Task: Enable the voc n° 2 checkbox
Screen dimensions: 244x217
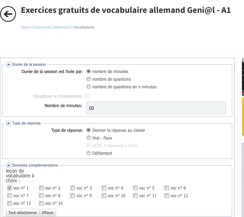Action: 41,188
